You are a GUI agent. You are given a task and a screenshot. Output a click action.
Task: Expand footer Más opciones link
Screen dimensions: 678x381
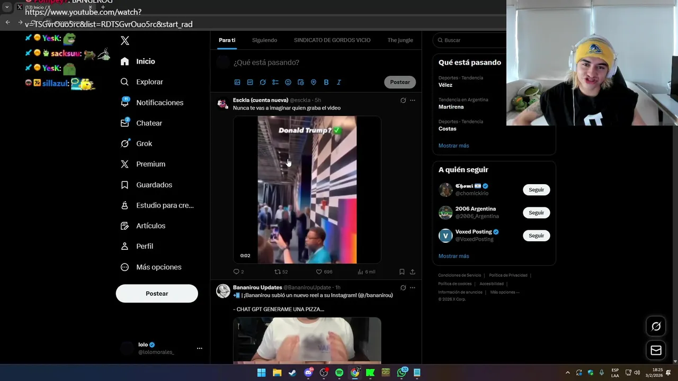click(x=505, y=292)
